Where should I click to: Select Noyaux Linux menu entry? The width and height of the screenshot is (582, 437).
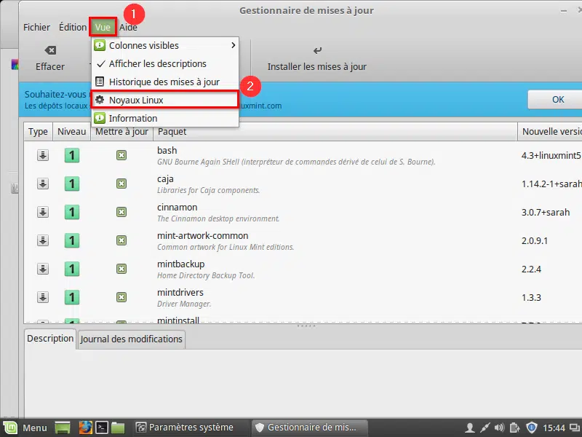coord(165,100)
